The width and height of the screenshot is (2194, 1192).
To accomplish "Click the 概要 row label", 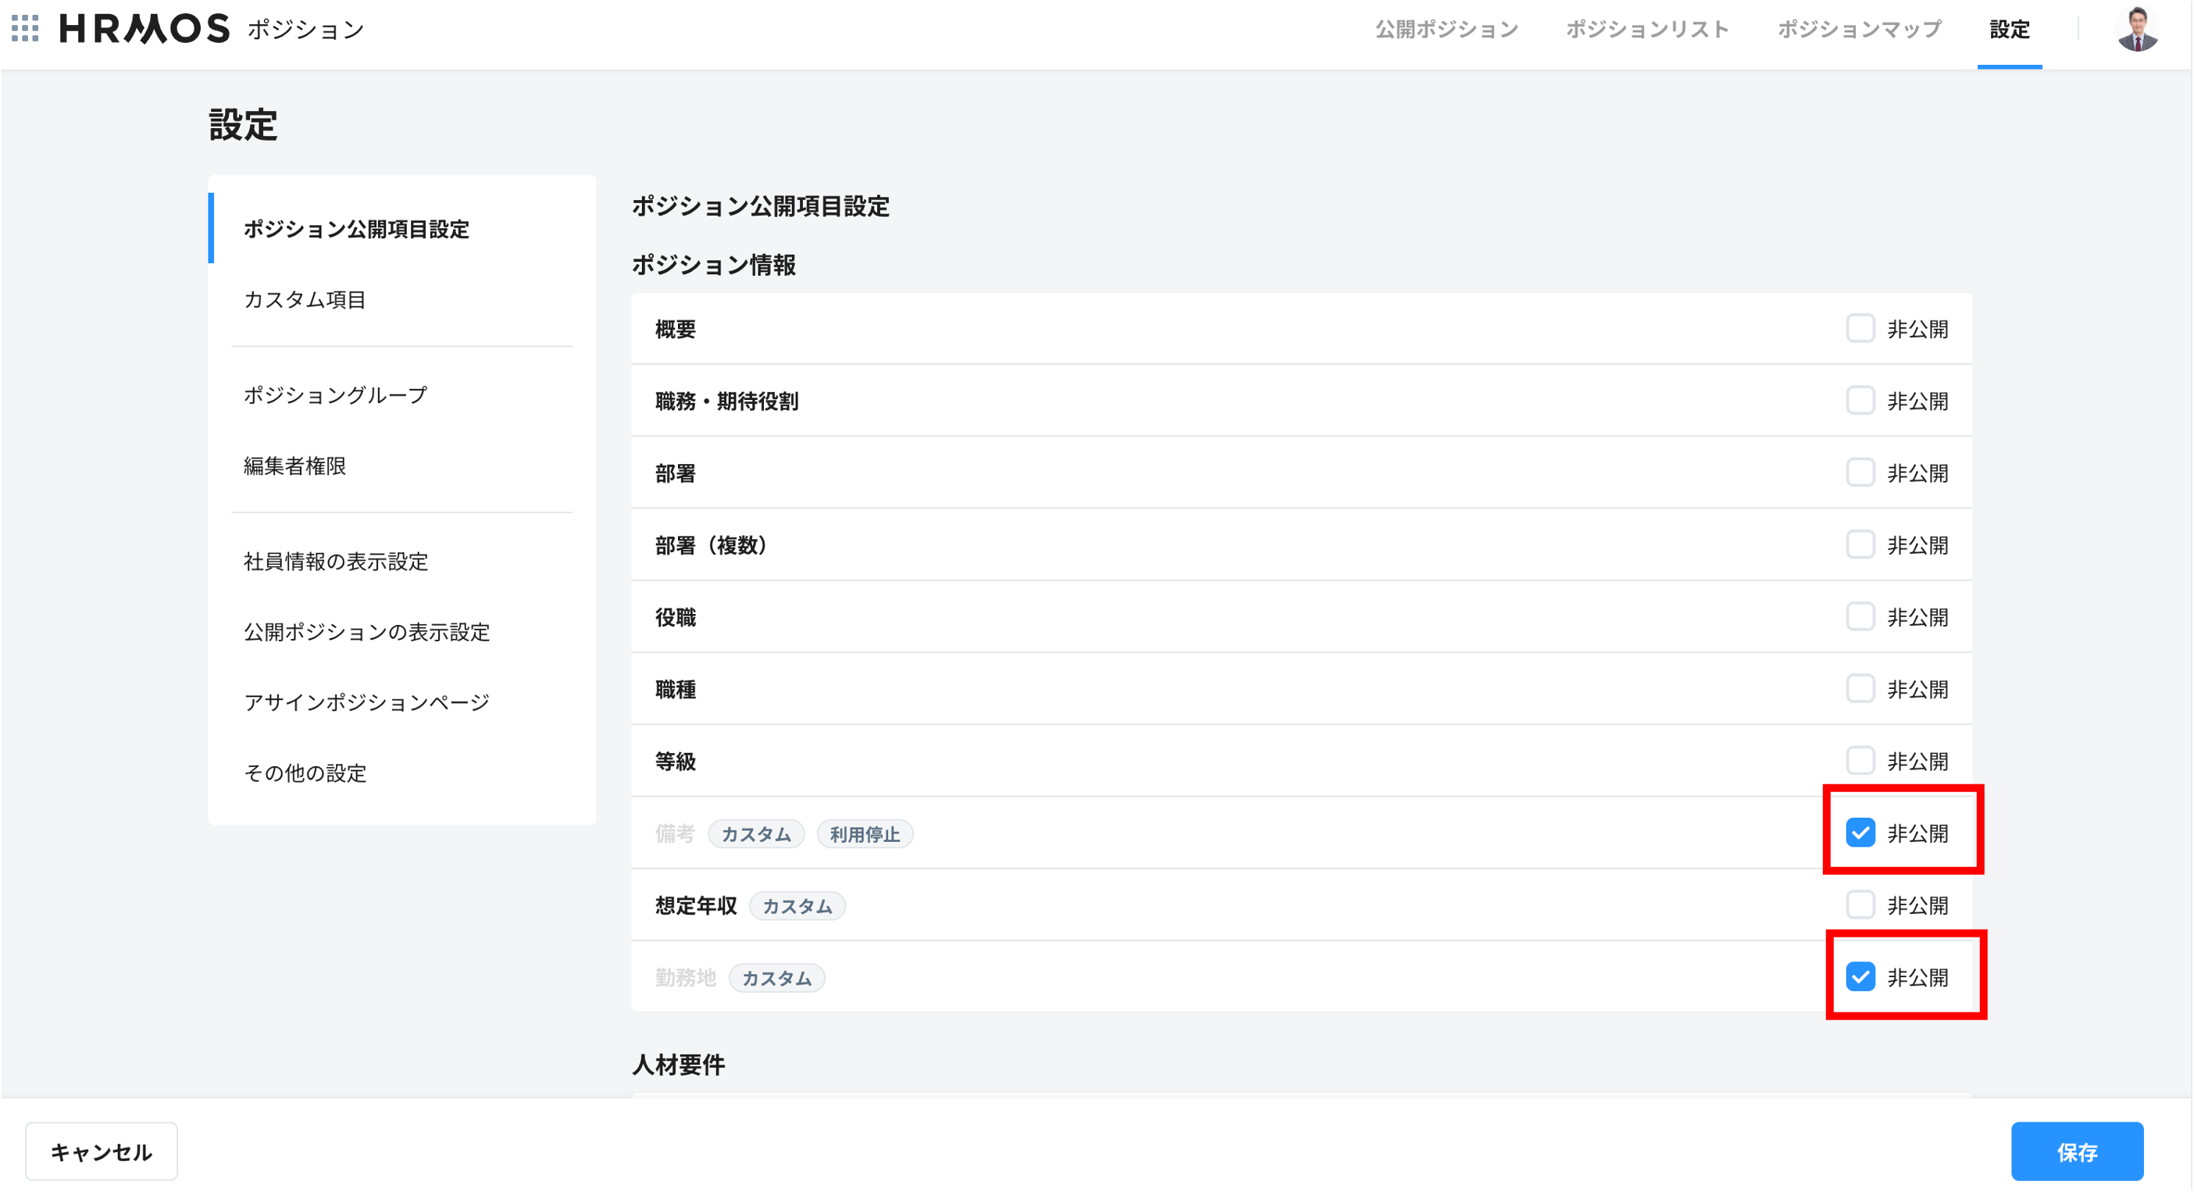I will pos(675,329).
